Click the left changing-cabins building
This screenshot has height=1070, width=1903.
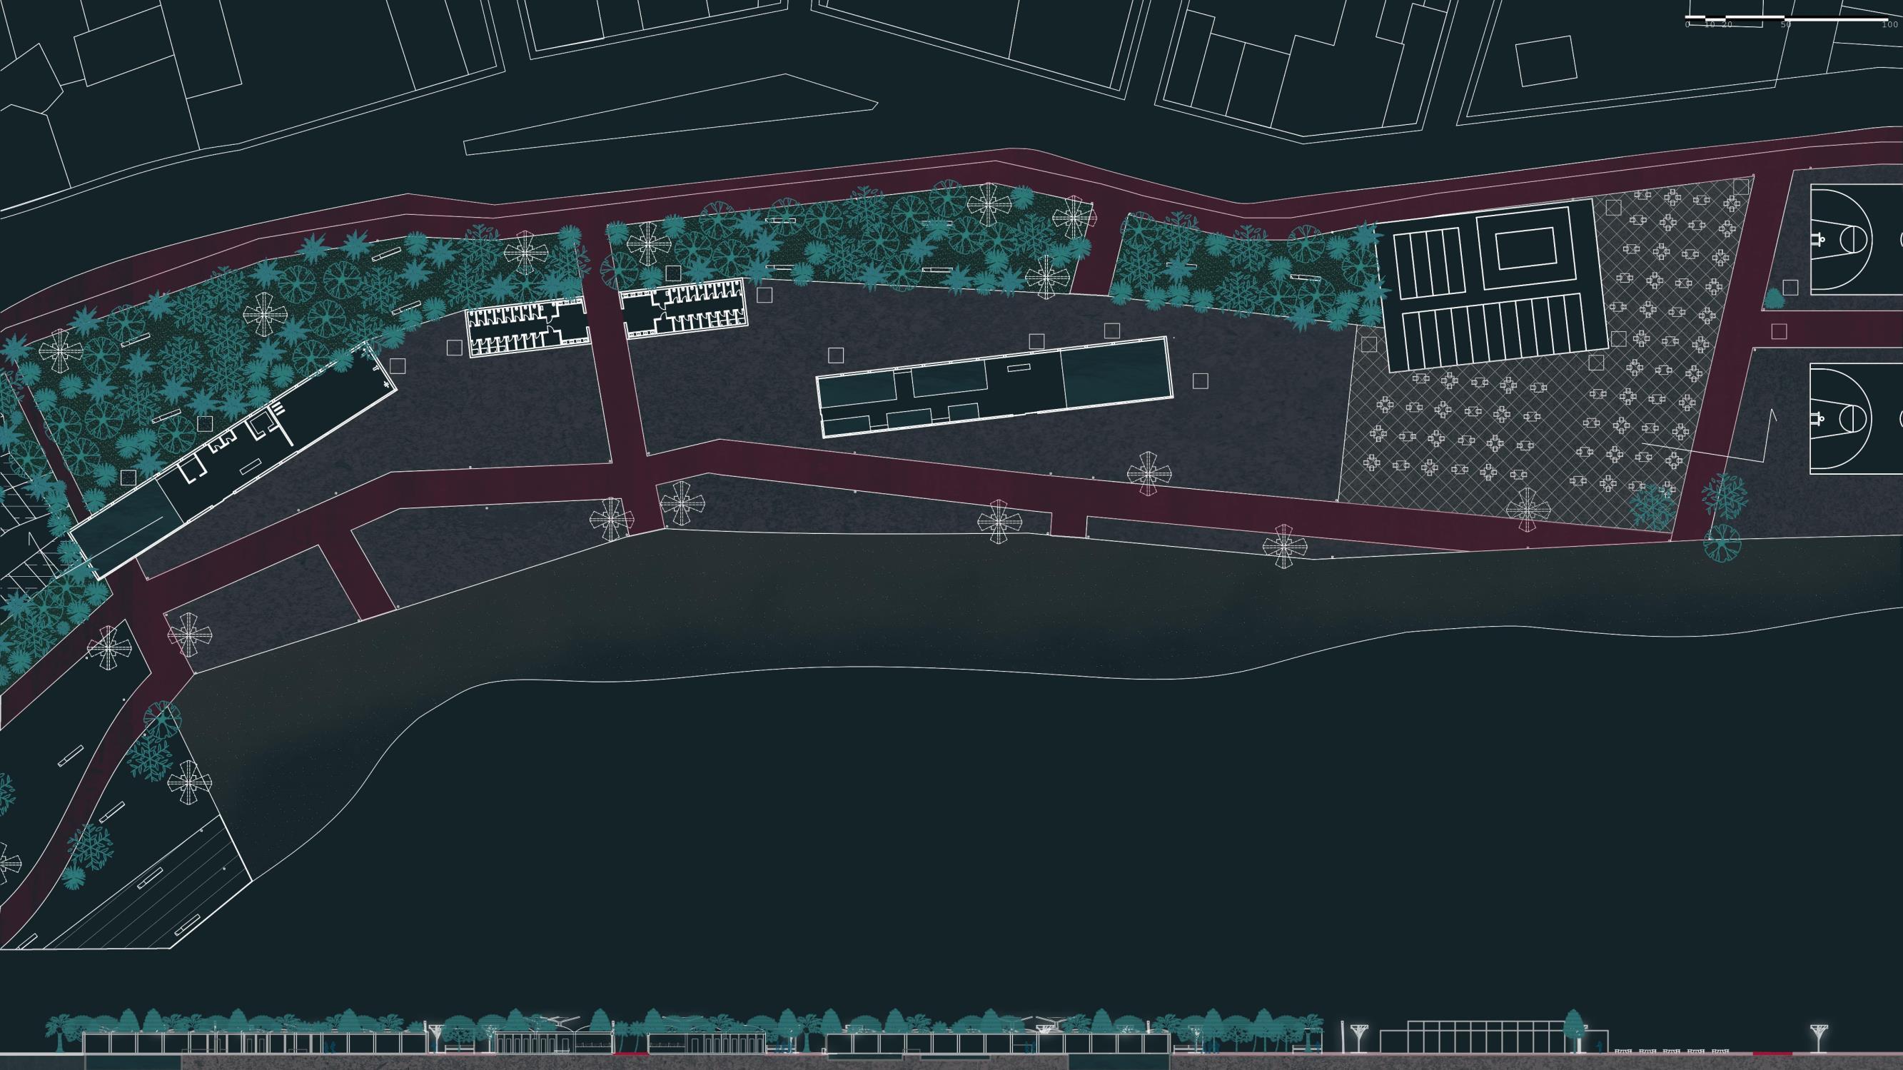pos(526,329)
